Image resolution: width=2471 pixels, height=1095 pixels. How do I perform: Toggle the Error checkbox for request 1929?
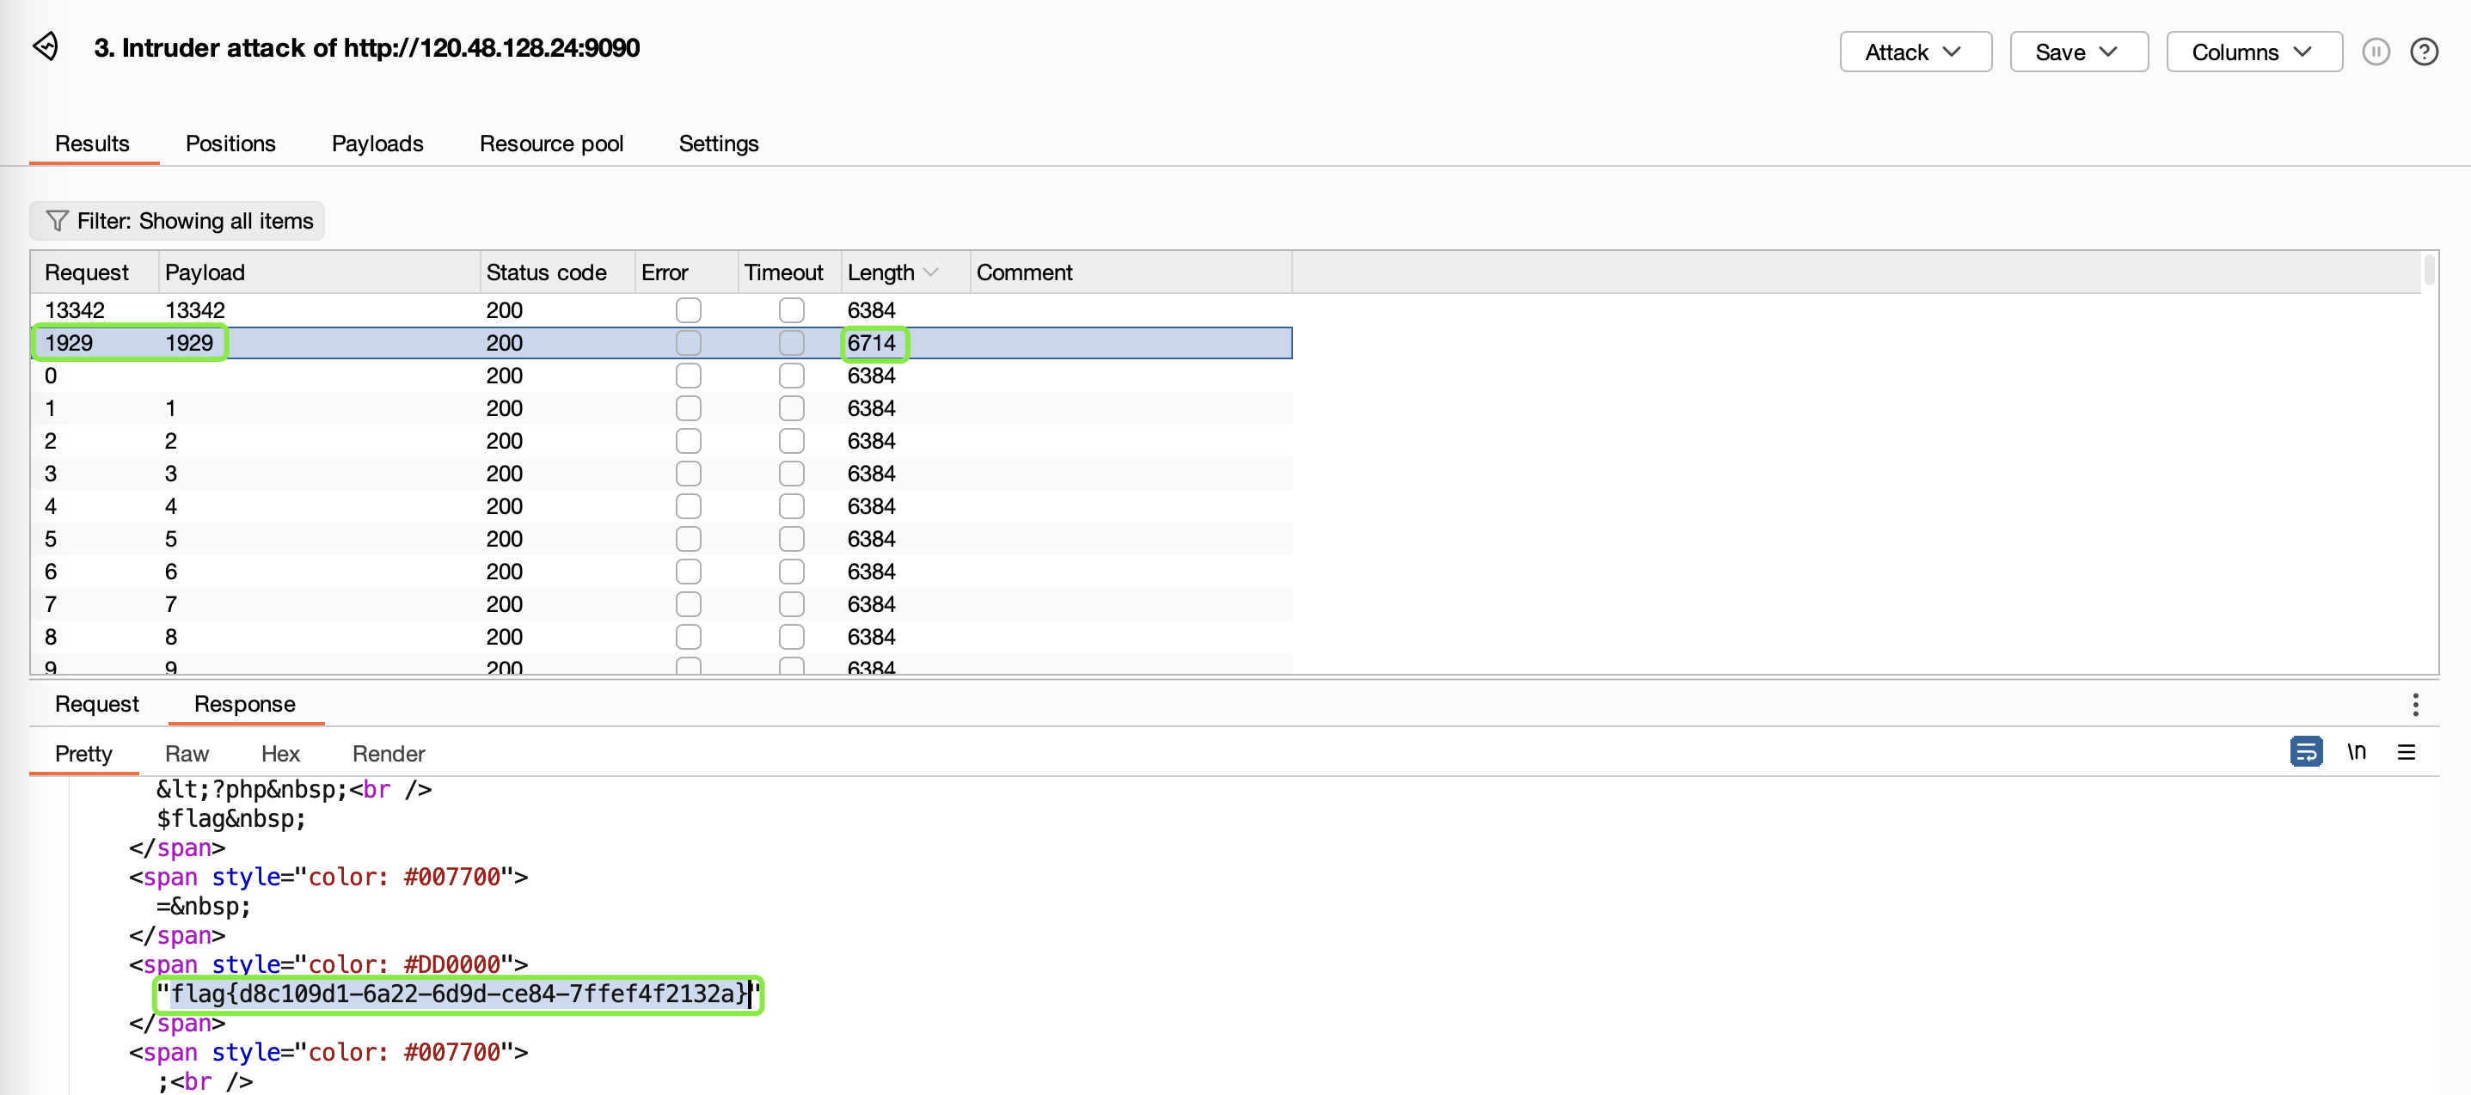(x=685, y=342)
